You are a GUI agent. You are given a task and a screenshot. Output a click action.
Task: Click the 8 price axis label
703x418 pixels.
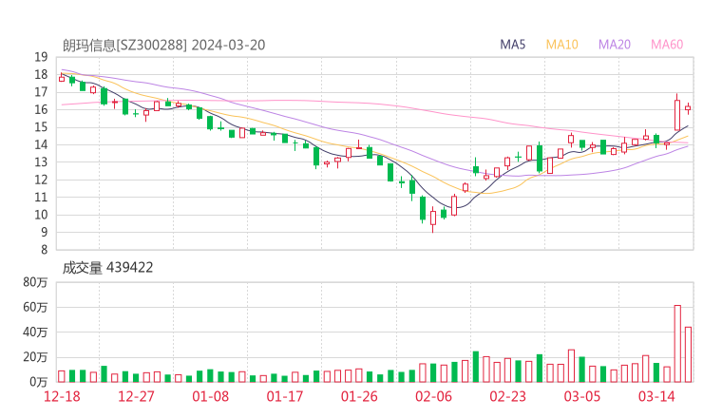(44, 250)
